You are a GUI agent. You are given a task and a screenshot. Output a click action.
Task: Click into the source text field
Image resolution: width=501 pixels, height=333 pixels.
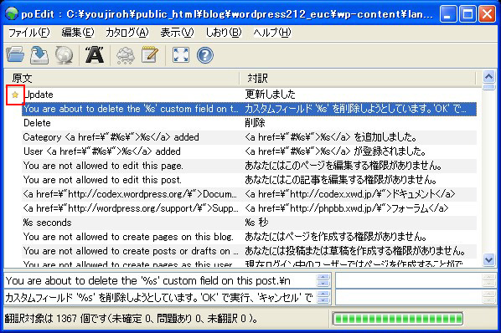tap(161, 280)
